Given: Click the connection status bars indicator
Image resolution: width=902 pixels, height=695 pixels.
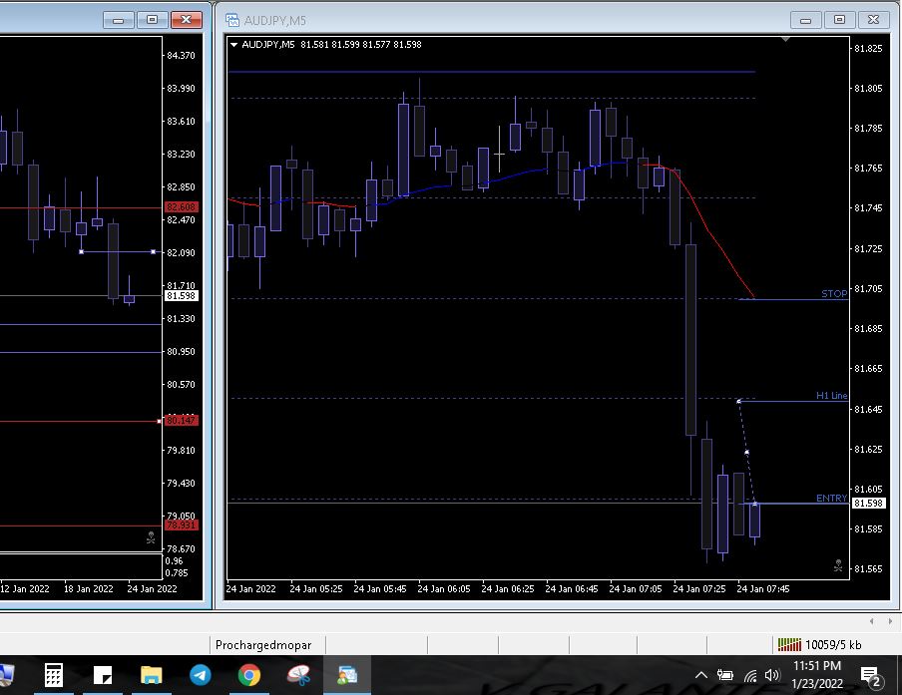Looking at the screenshot, I should (x=789, y=644).
